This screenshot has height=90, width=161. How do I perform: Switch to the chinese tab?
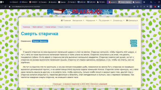point(14,2)
